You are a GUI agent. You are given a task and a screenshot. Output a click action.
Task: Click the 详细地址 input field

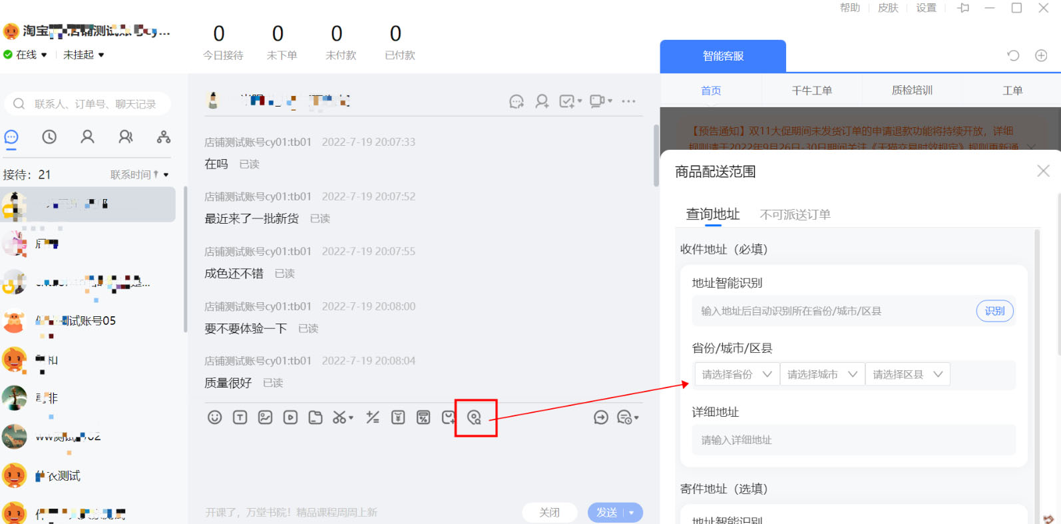pyautogui.click(x=854, y=440)
